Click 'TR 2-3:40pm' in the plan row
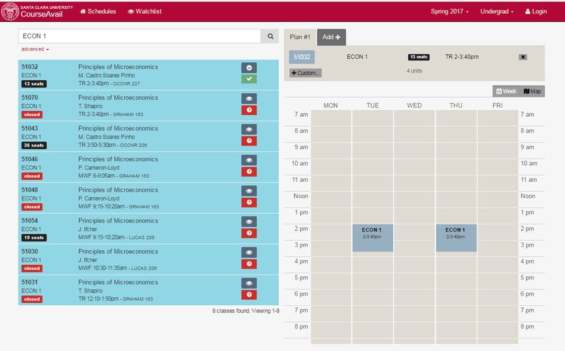 coord(462,57)
